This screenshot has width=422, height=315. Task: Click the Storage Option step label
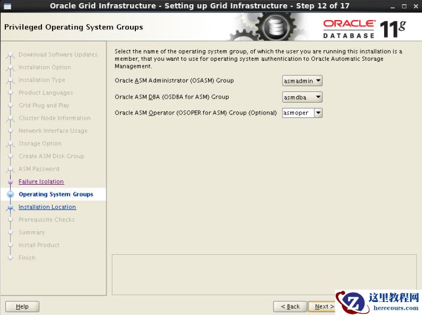click(x=40, y=143)
